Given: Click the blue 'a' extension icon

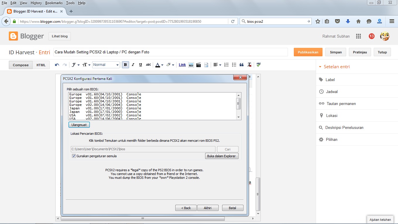Looking at the screenshot, I should [380, 21].
